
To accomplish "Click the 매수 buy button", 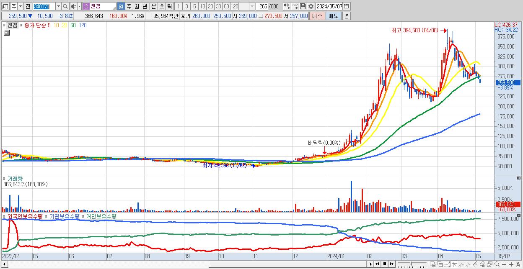I will 318,16.
